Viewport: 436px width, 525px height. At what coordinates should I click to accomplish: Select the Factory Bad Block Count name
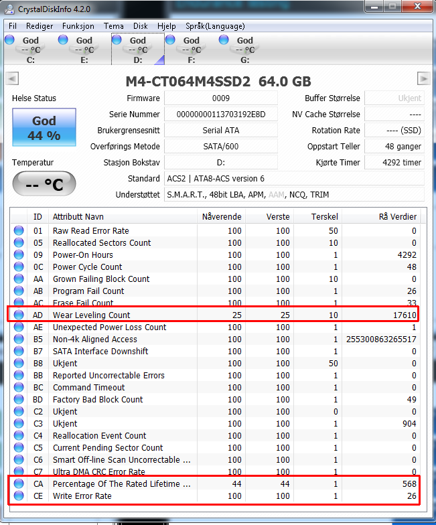[x=98, y=399]
